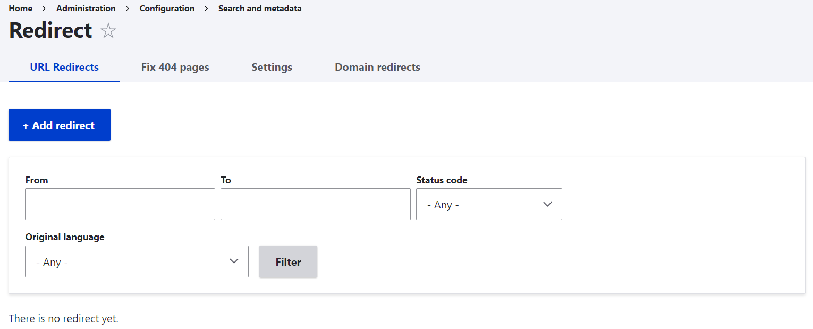Click the no redirect yet message
The image size is (813, 329).
click(64, 318)
